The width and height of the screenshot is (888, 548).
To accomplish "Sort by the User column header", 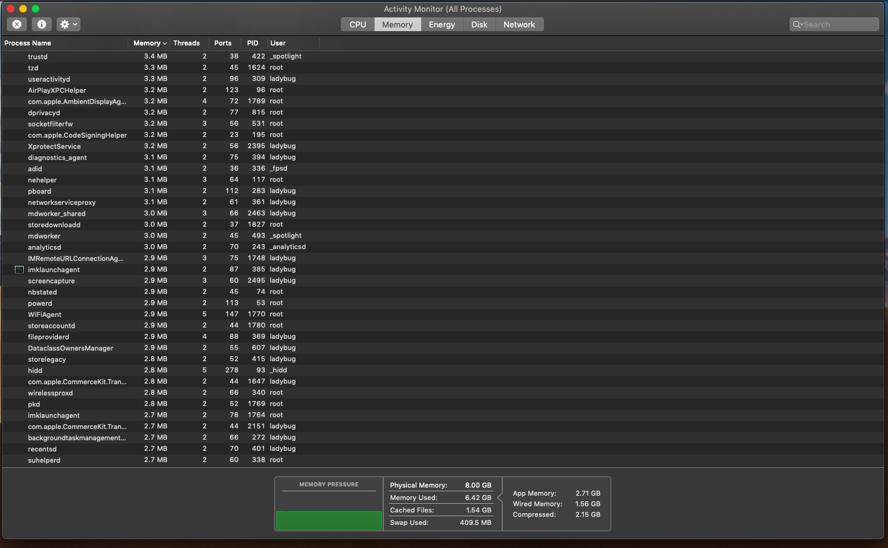I will pos(293,43).
